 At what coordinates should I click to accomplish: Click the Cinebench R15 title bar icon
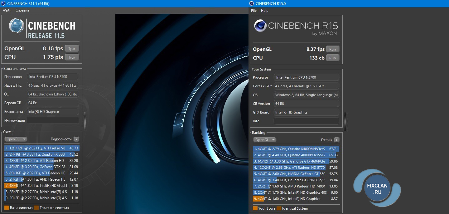coord(252,3)
